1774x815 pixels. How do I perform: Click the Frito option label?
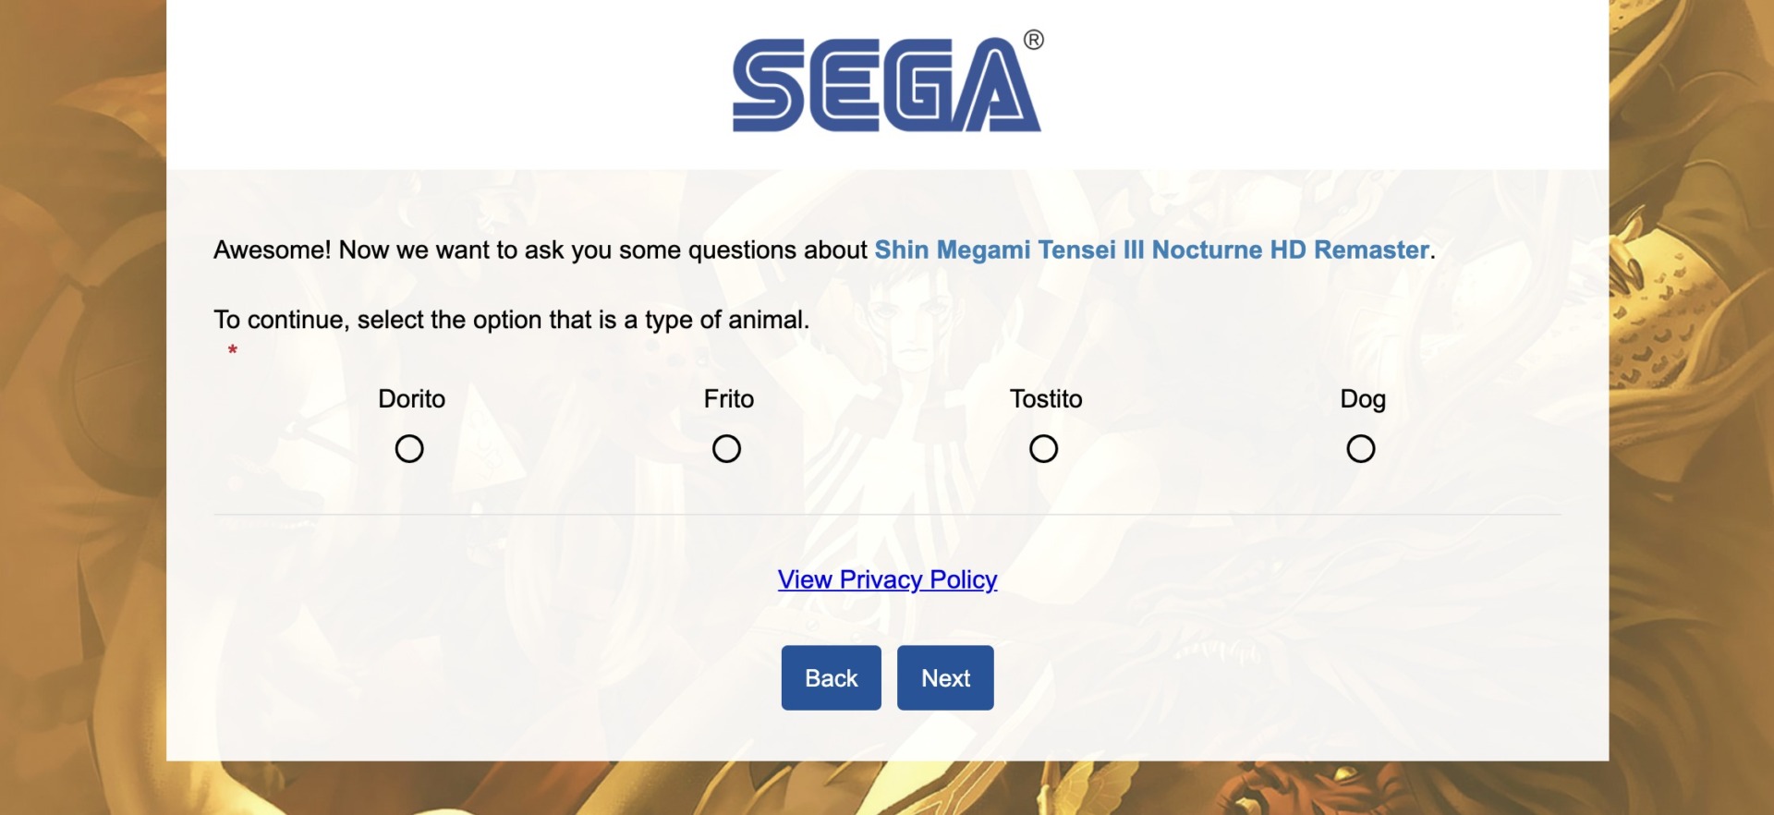(x=729, y=399)
